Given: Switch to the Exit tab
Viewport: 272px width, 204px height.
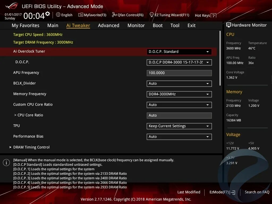Looking at the screenshot, I should (192, 25).
